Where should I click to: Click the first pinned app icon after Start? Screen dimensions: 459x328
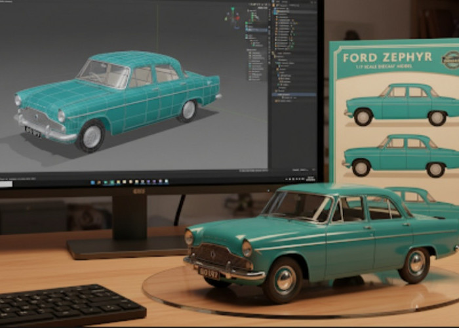[x=98, y=182]
